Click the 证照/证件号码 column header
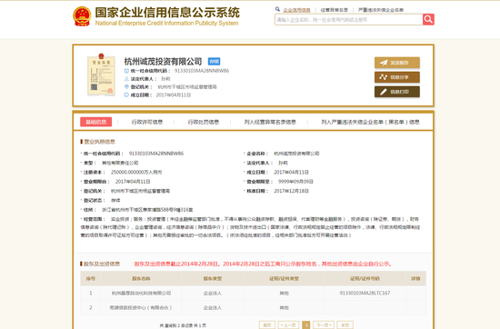The height and width of the screenshot is (329, 500). tap(365, 279)
